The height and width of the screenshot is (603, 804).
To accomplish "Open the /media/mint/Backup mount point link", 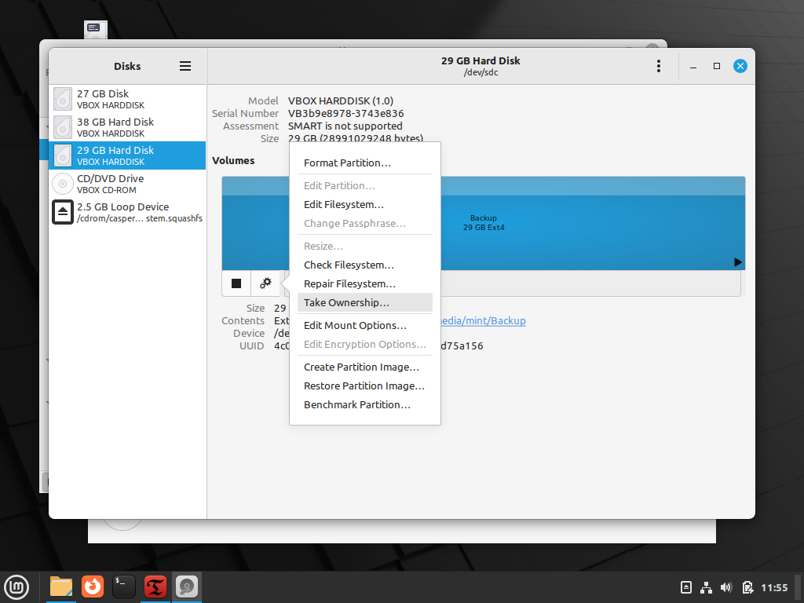I will pyautogui.click(x=484, y=321).
